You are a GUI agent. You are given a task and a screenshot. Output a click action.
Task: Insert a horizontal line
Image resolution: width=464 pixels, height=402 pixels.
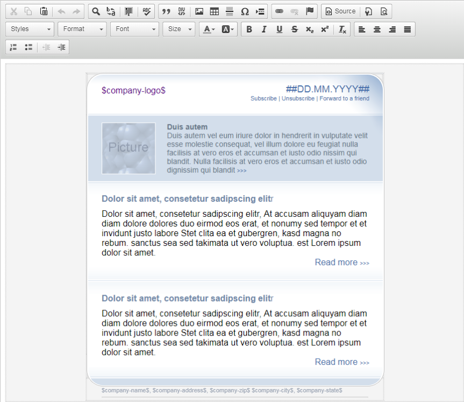pos(230,11)
